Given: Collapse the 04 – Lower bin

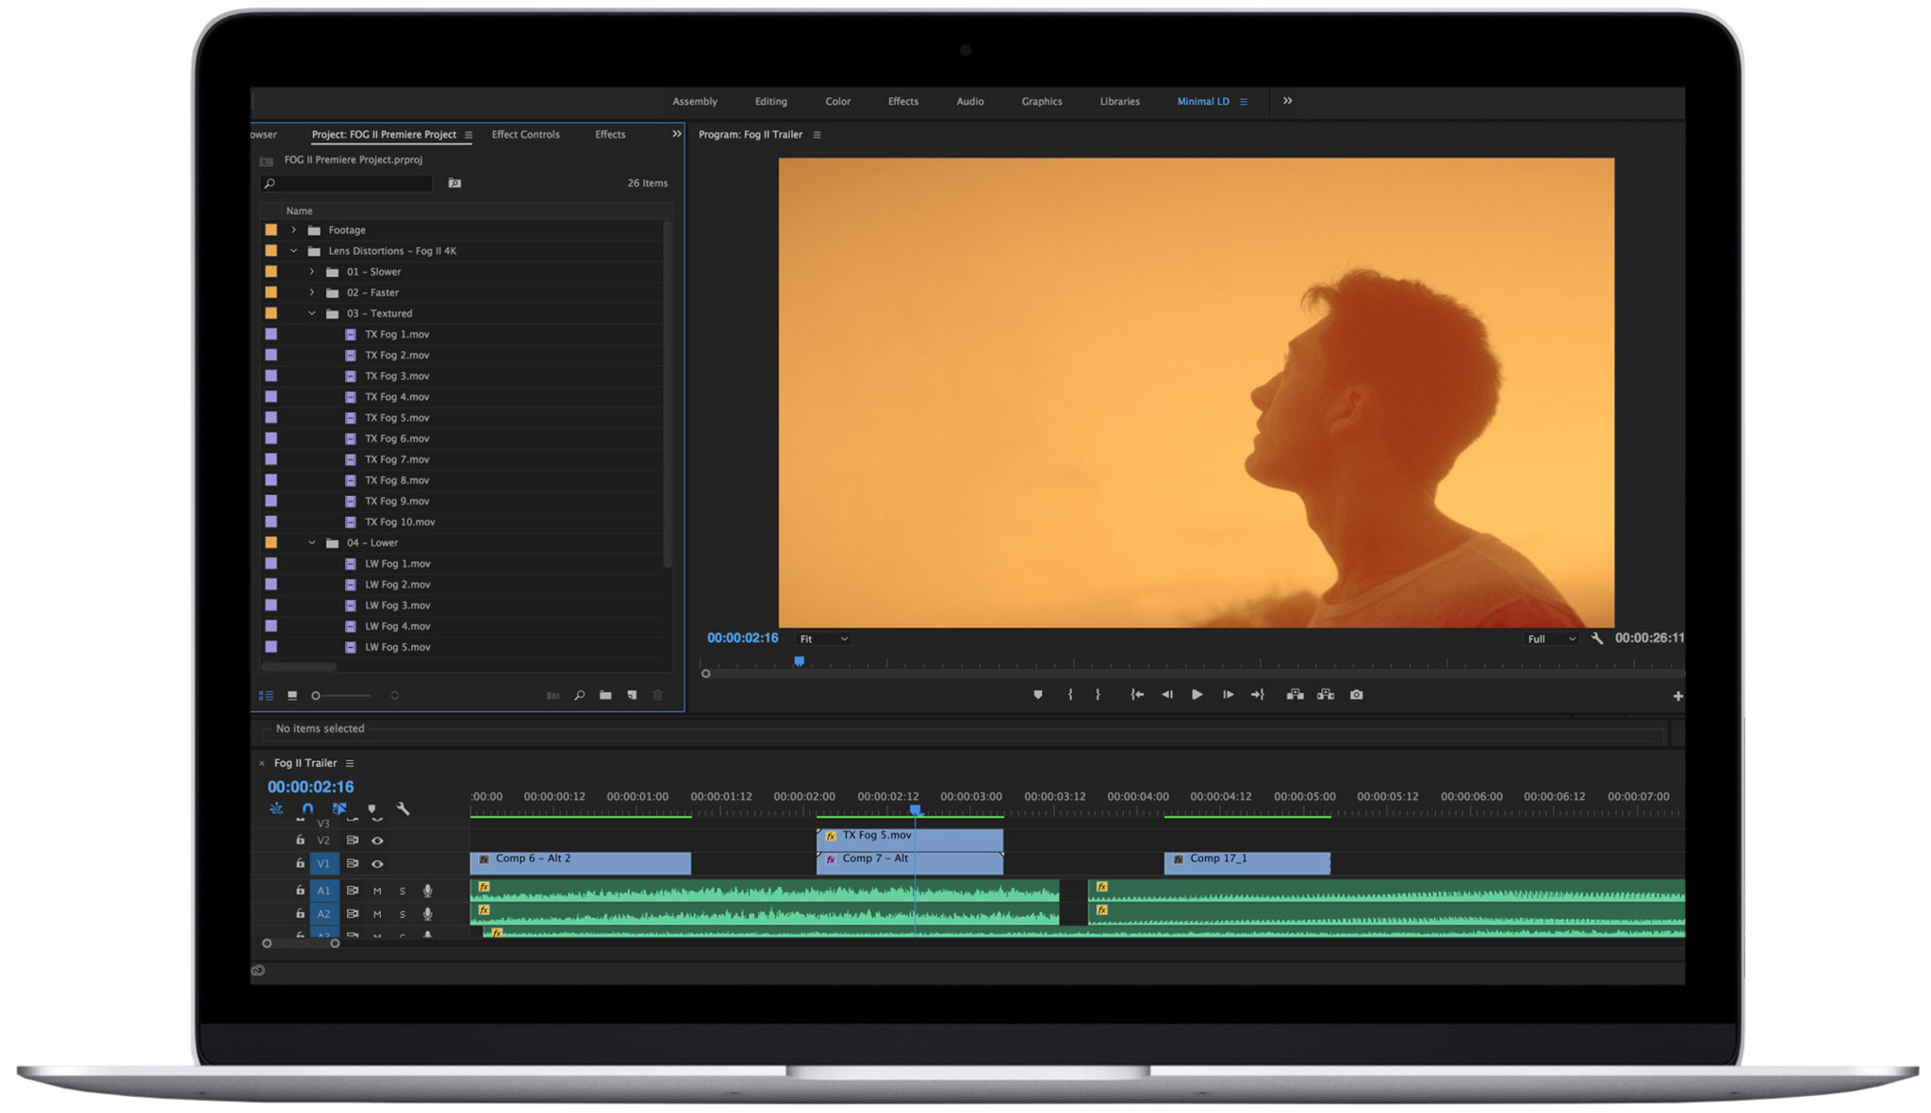Looking at the screenshot, I should point(312,543).
